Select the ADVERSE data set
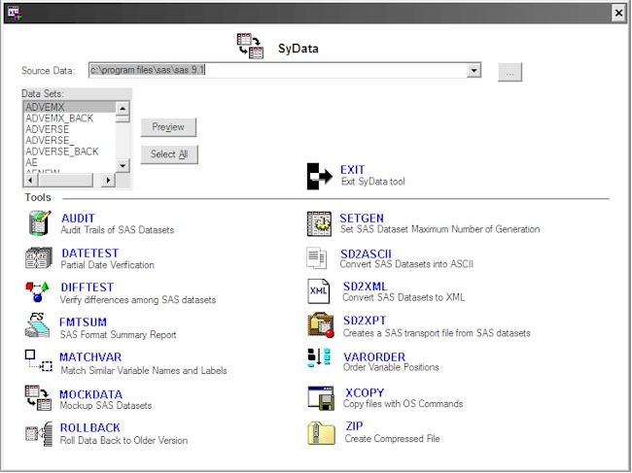Viewport: 632px width, 473px height. tap(70, 129)
